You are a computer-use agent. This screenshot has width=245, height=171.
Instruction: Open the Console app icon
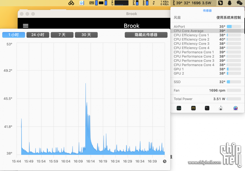[x=193, y=108]
